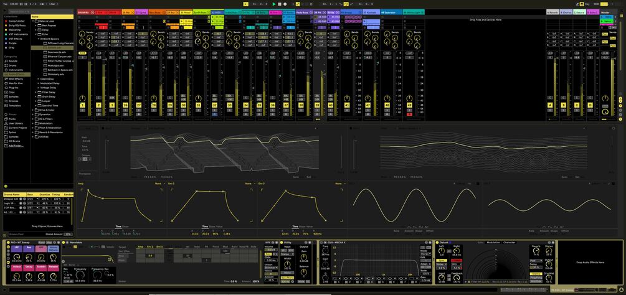Viewport: 626px width, 295px height.
Task: Click the round record button in transport
Action: coord(285,4)
